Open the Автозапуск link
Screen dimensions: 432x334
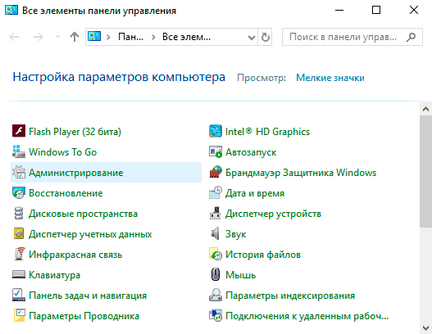click(251, 152)
